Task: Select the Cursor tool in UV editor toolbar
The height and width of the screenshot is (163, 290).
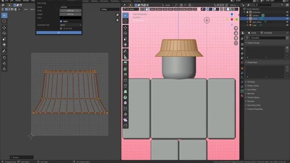Action: (4, 21)
